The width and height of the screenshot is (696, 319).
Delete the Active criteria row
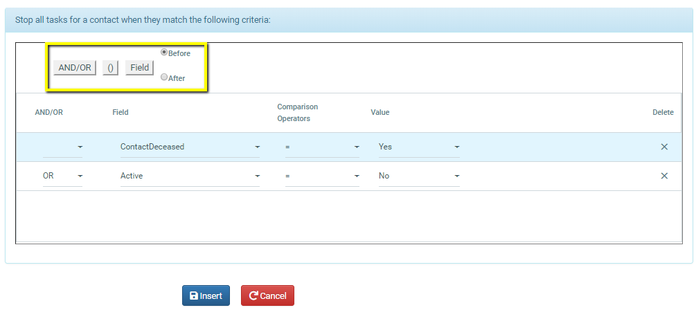pyautogui.click(x=663, y=176)
